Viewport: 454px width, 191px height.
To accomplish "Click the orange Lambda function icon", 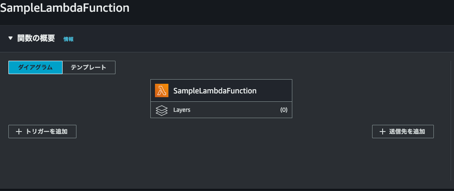I will 162,90.
